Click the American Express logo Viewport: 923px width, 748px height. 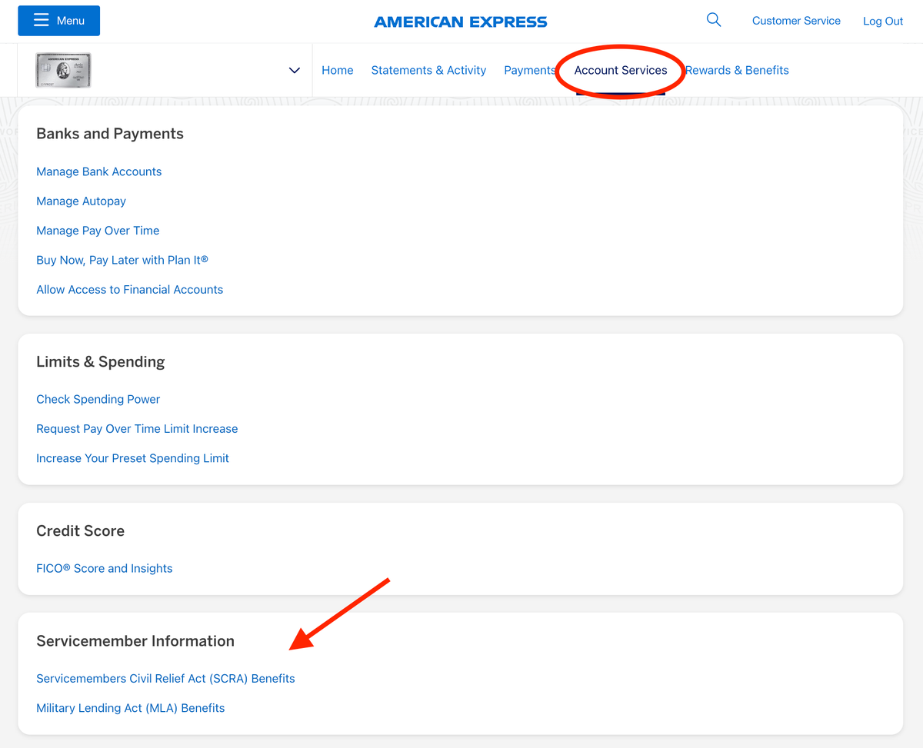460,22
